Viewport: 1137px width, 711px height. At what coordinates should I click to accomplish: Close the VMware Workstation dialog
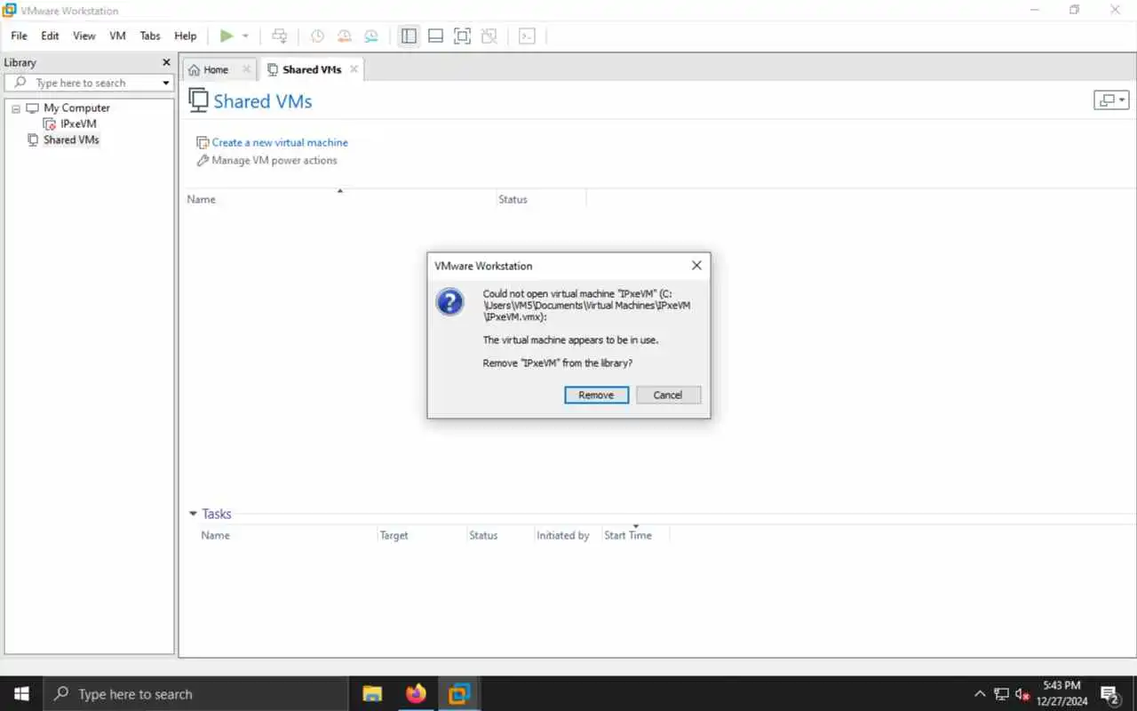696,266
